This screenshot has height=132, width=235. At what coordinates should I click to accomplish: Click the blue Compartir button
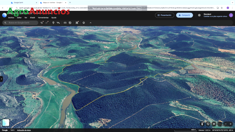pyautogui.click(x=184, y=15)
